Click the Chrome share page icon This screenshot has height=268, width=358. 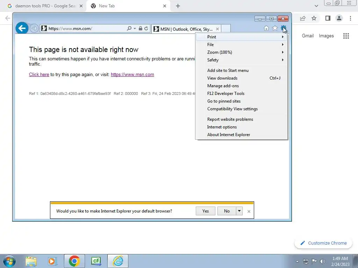pyautogui.click(x=303, y=18)
